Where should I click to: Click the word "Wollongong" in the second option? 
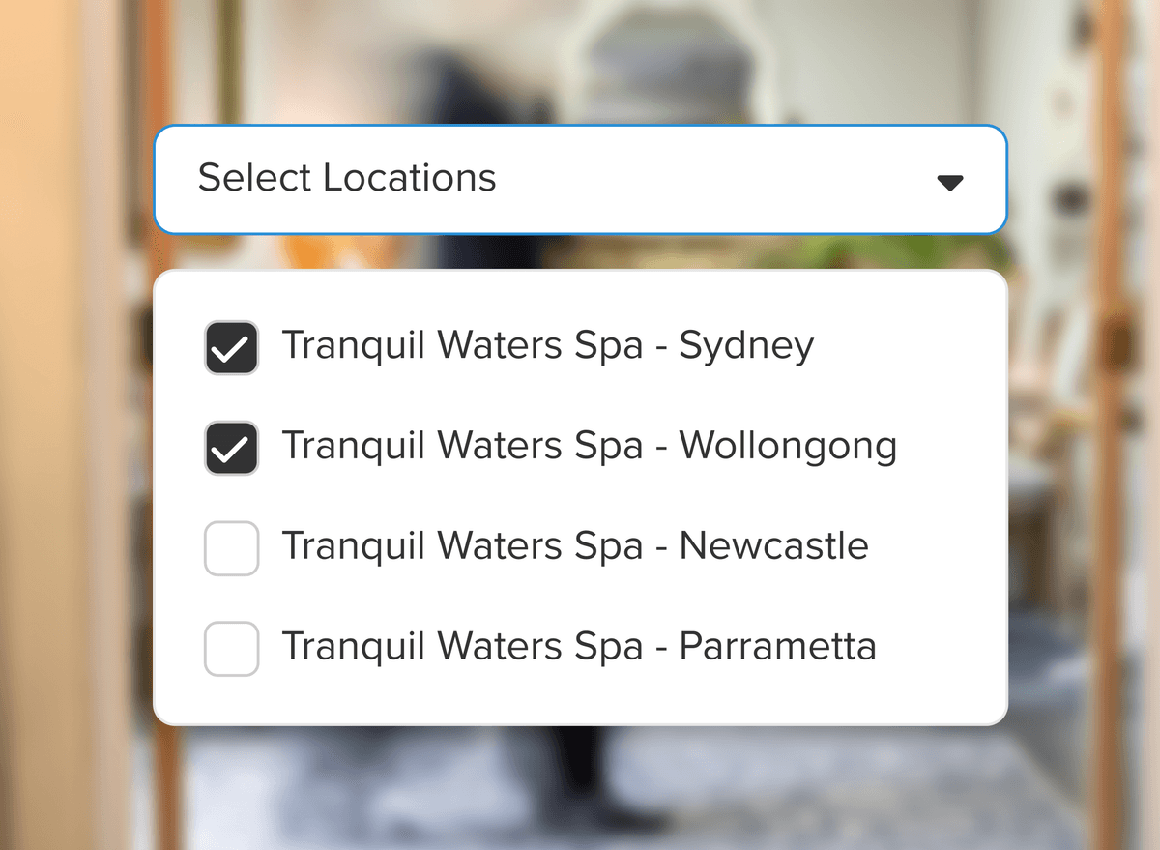pos(788,447)
